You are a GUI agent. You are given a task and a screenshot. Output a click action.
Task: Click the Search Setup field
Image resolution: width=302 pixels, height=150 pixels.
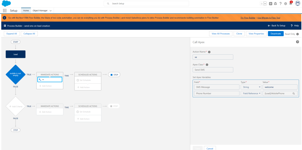coord(146,4)
